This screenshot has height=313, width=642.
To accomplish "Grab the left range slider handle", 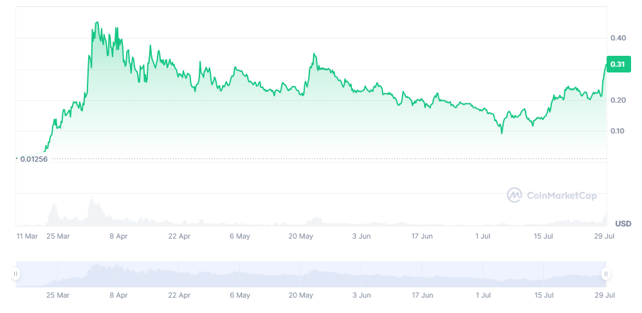I will (x=15, y=274).
